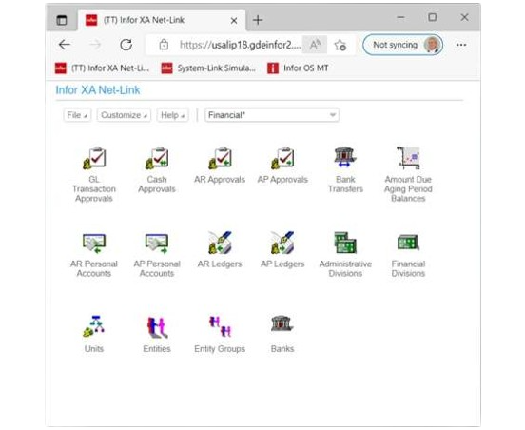Open AR Personal Accounts icon

(94, 244)
